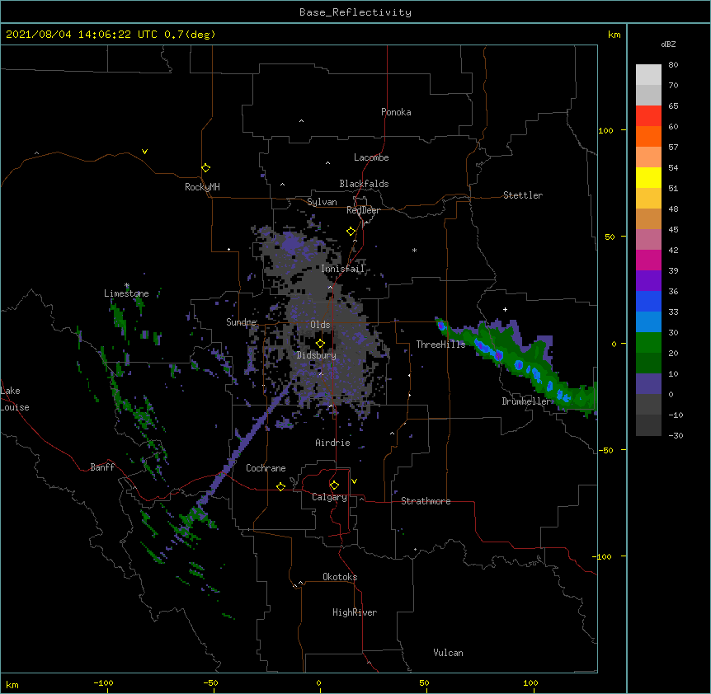Select the Calgary city label
The width and height of the screenshot is (711, 694).
[329, 497]
